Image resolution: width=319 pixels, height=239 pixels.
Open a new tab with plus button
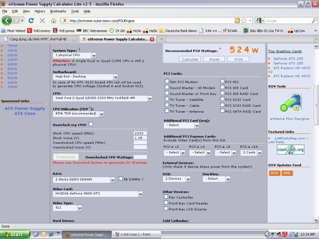[161, 39]
